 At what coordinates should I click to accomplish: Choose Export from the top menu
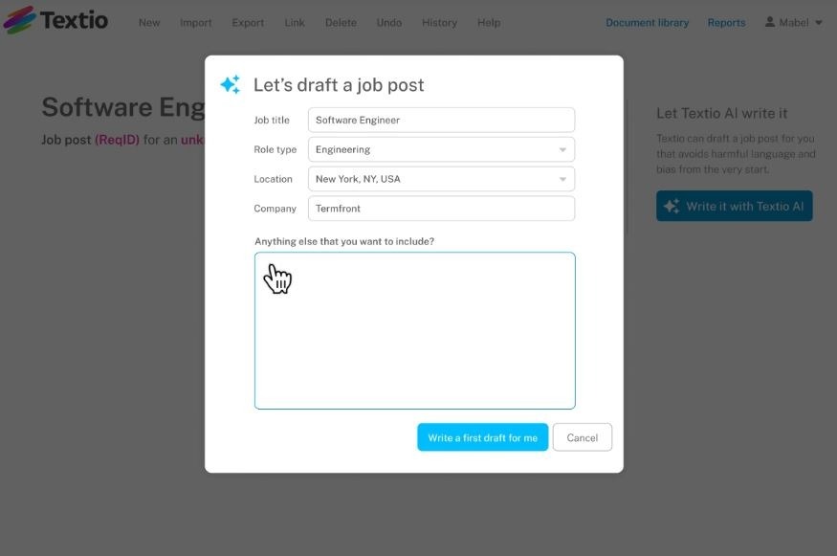click(248, 23)
